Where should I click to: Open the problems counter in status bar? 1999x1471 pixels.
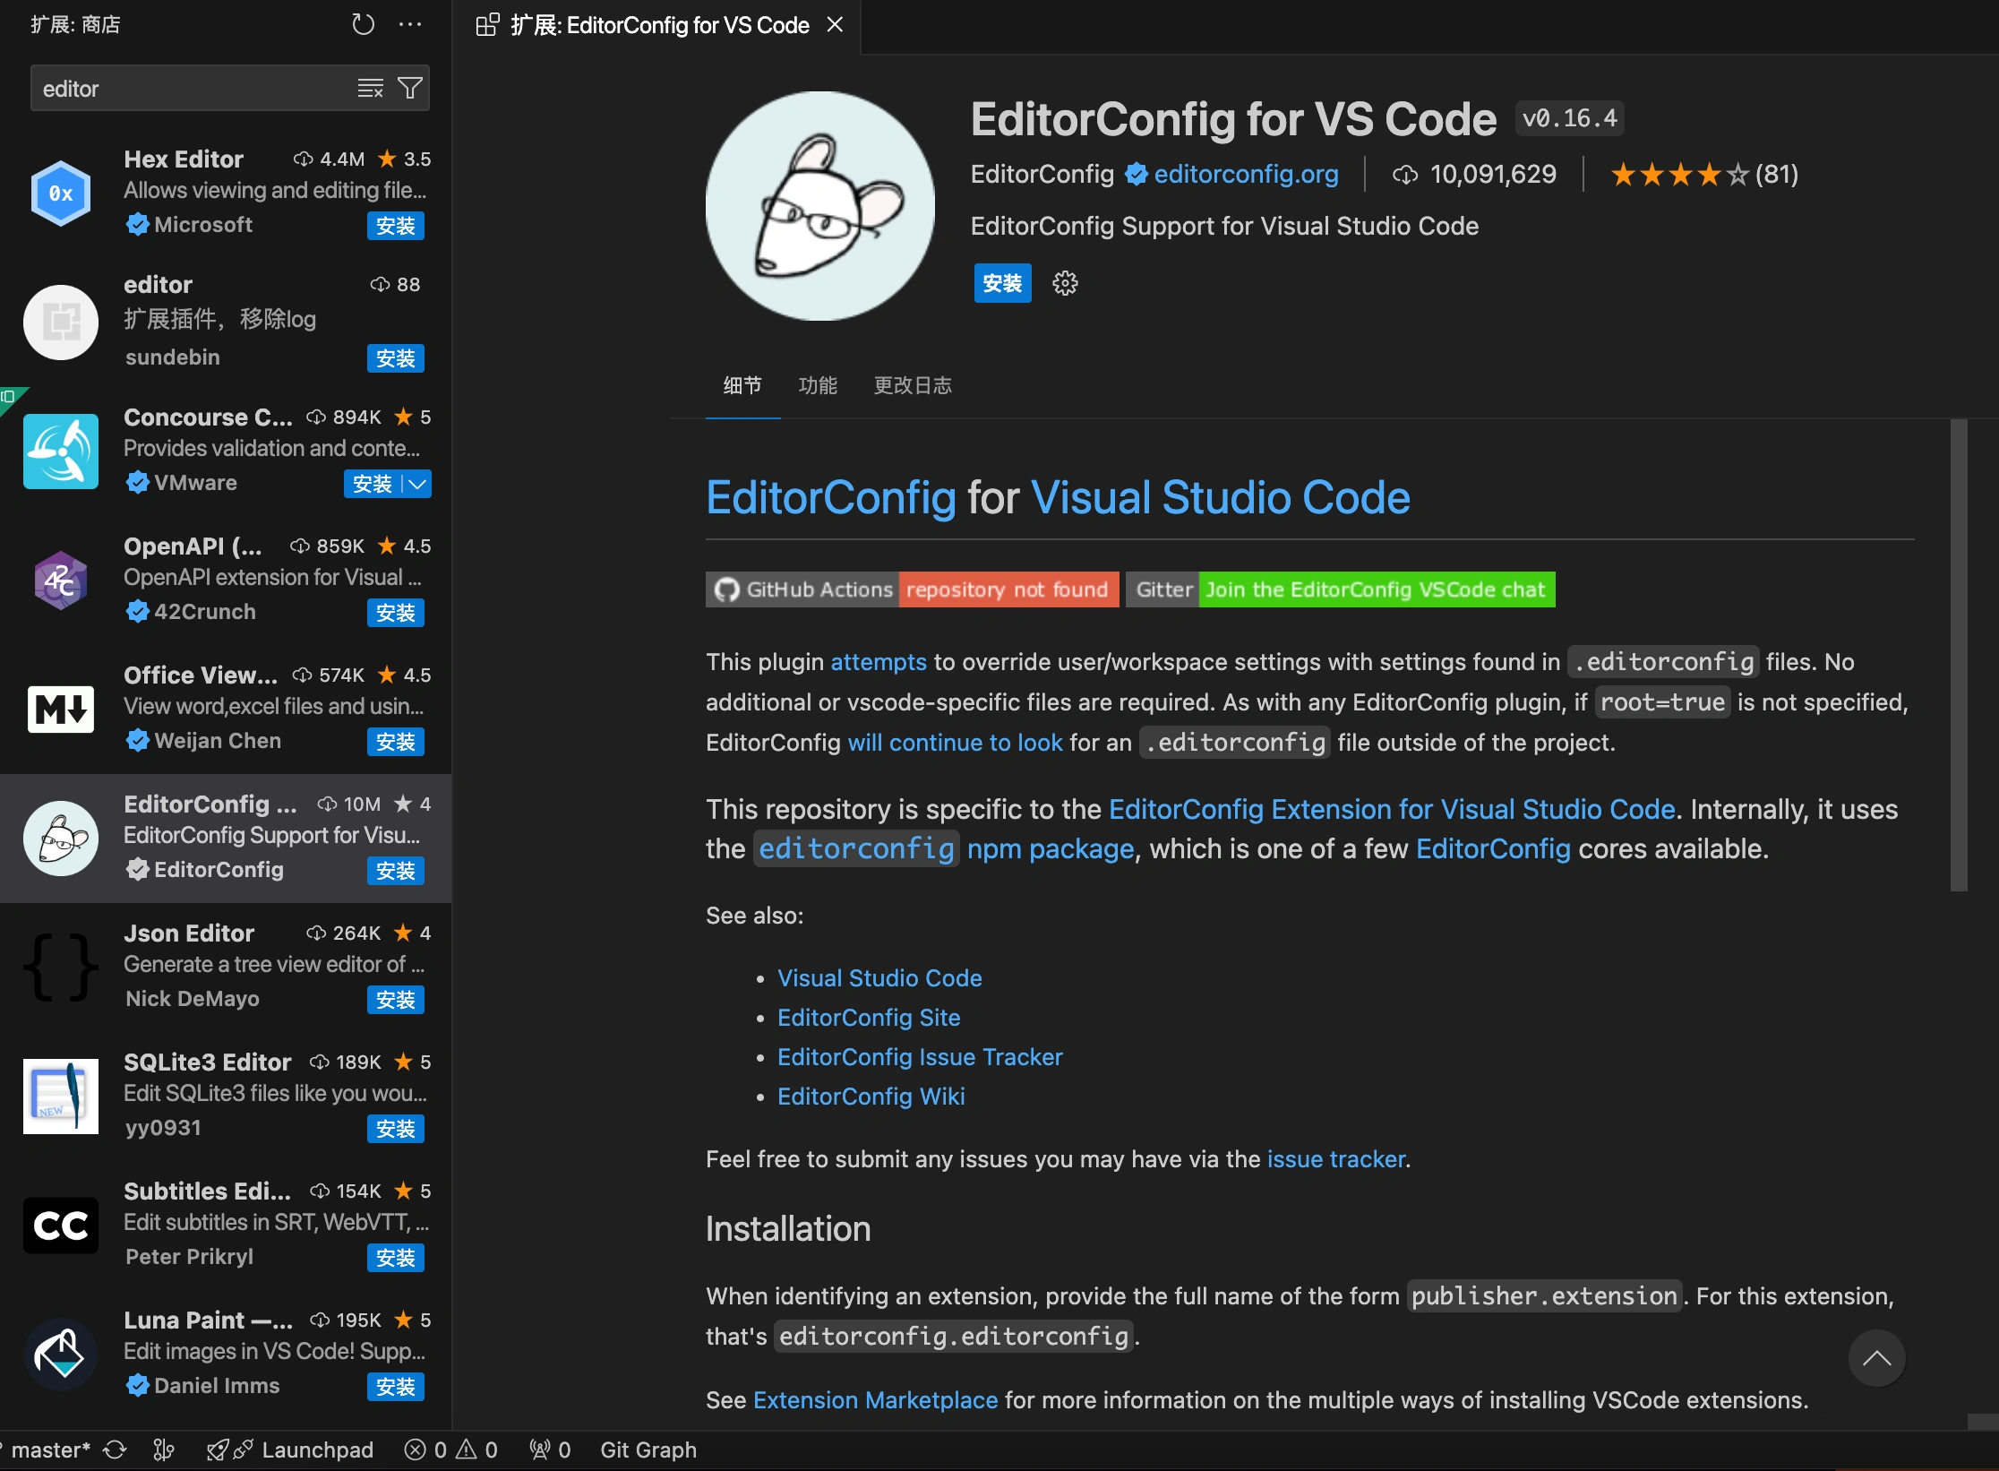point(450,1449)
